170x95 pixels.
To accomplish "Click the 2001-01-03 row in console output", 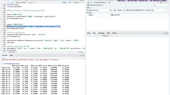I will tap(35, 68).
